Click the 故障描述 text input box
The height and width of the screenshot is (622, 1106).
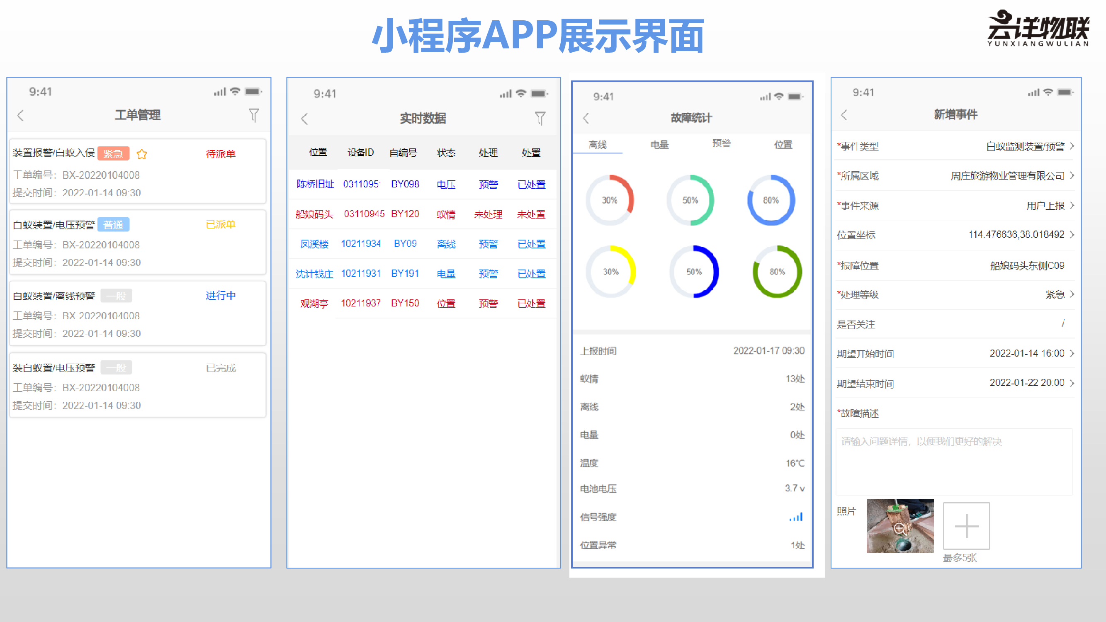coord(954,462)
